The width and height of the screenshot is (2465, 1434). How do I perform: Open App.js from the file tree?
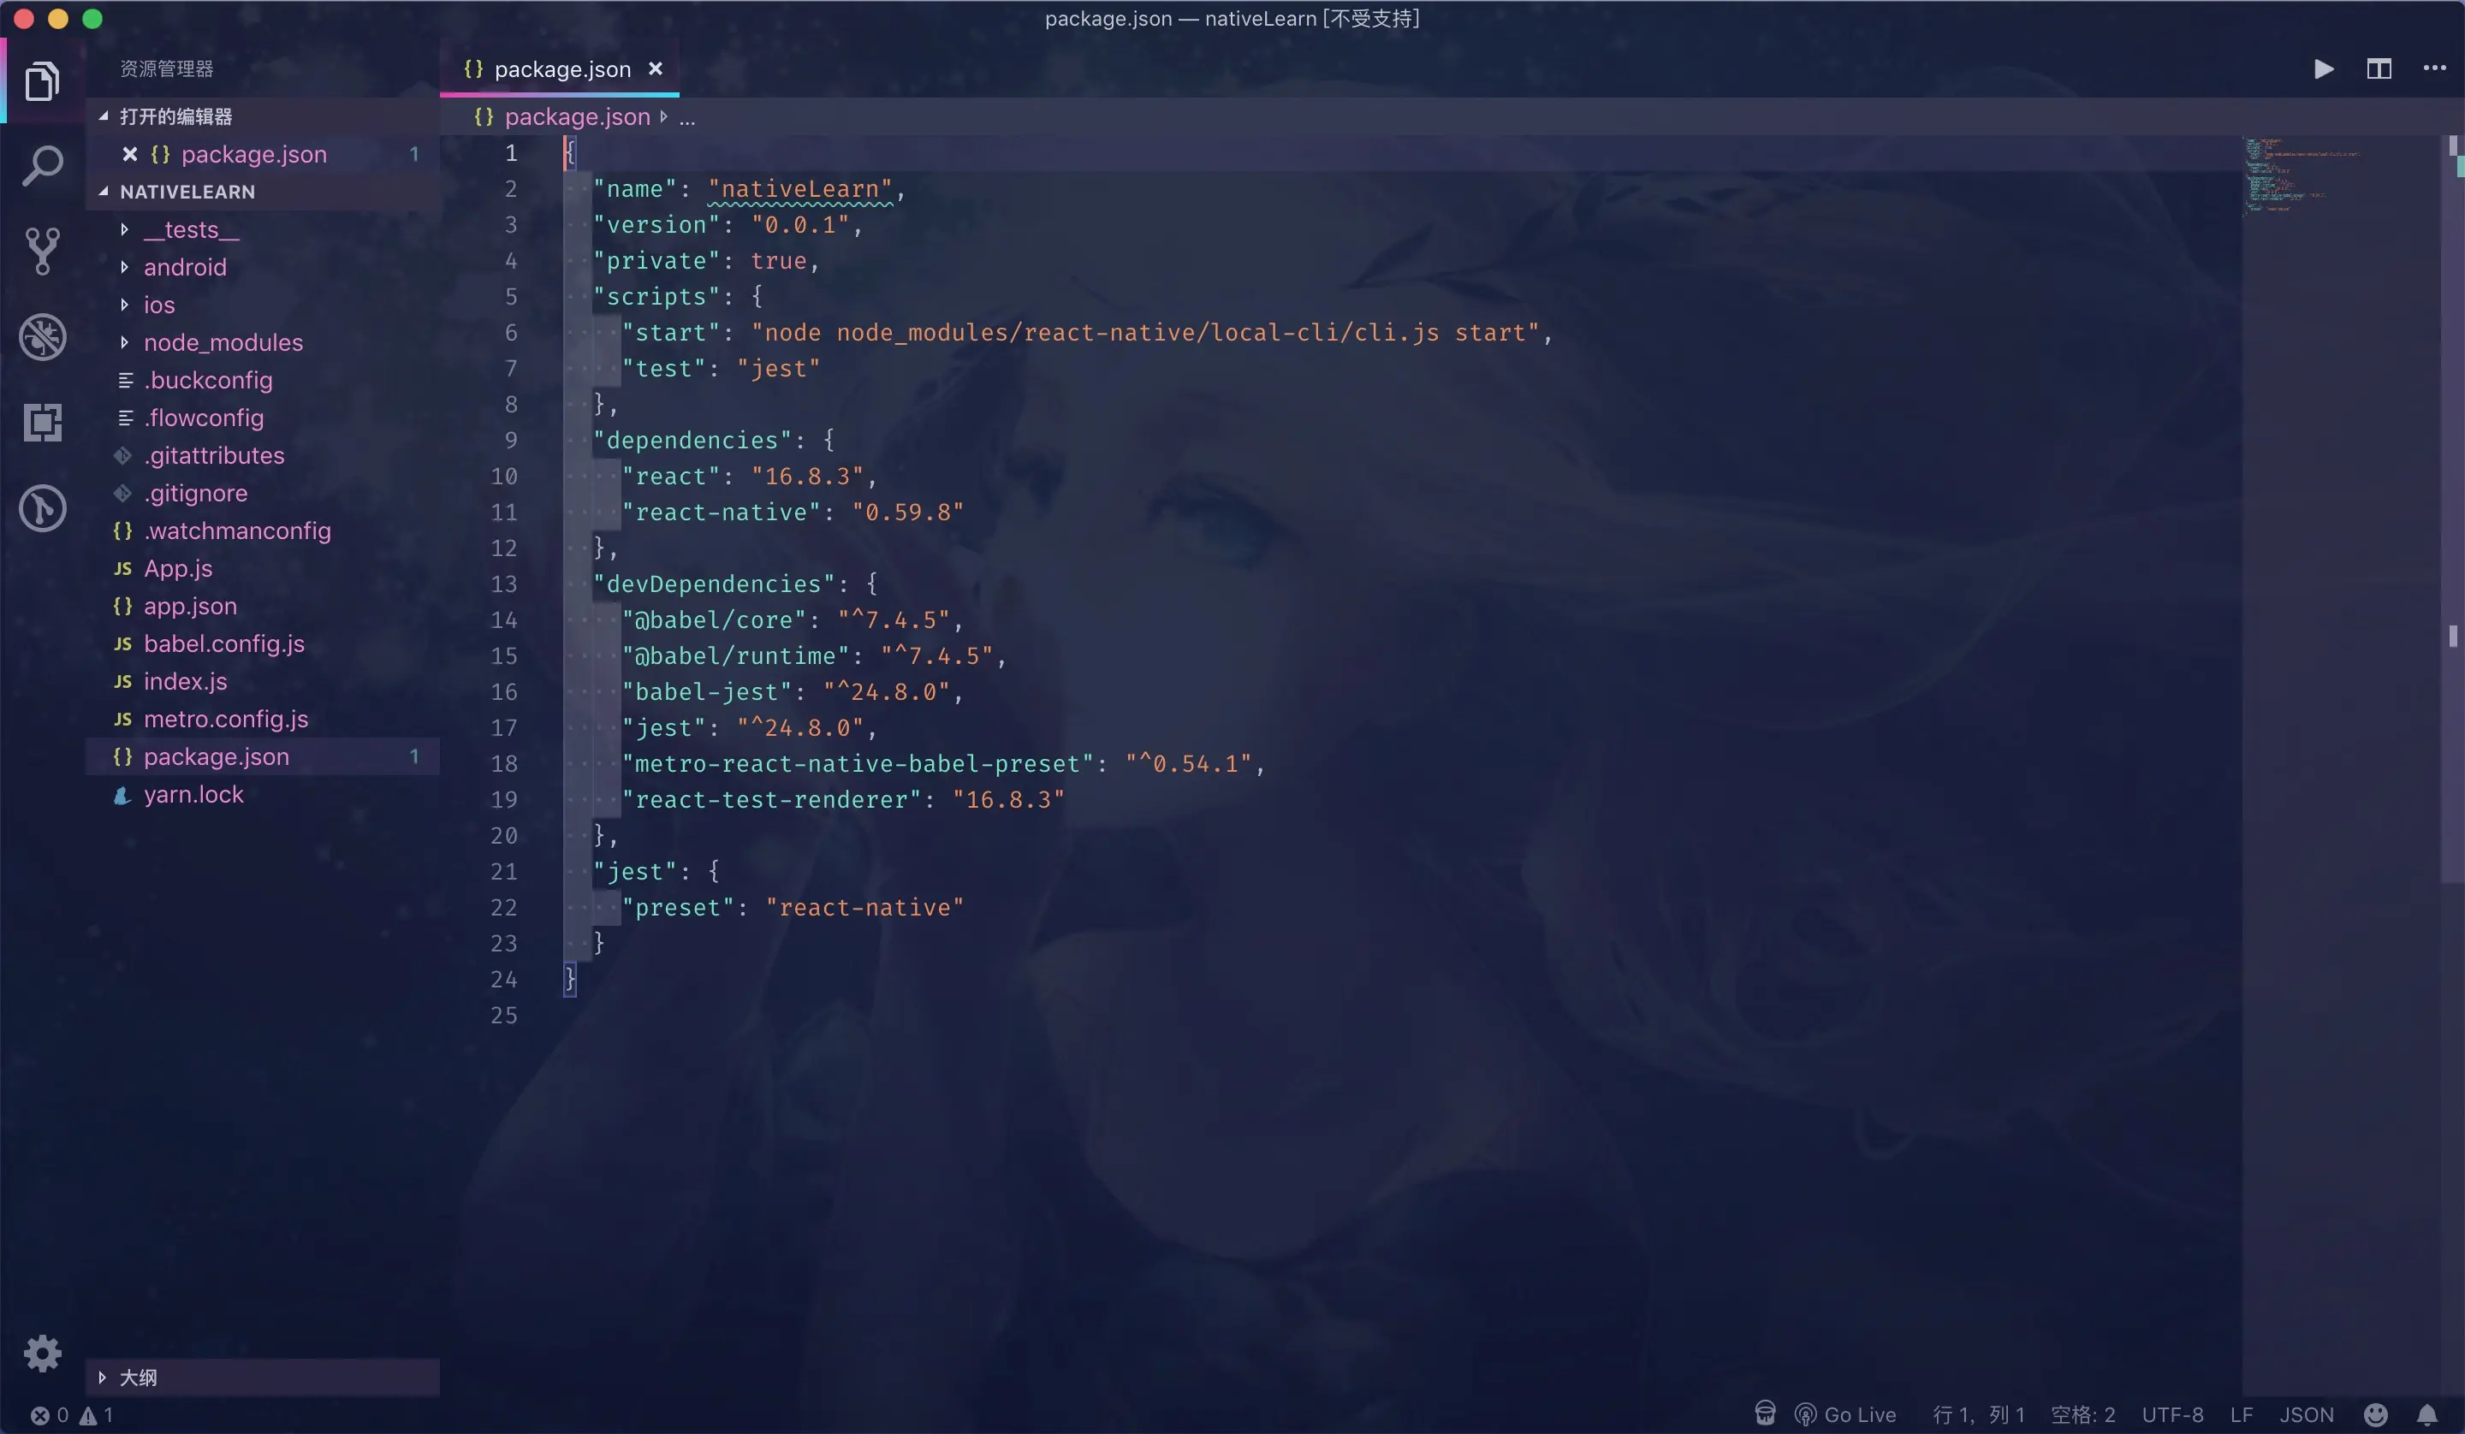tap(178, 568)
